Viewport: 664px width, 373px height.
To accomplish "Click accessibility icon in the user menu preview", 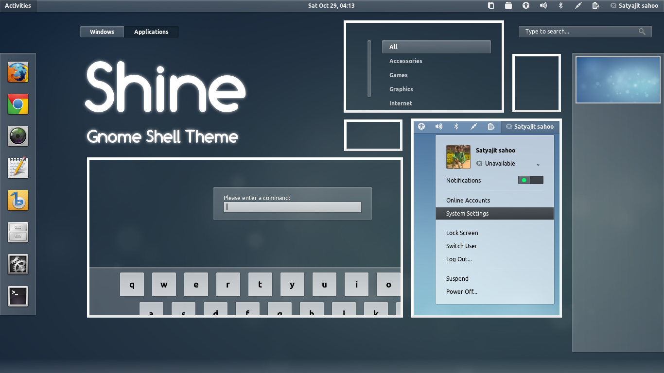I will click(x=421, y=127).
